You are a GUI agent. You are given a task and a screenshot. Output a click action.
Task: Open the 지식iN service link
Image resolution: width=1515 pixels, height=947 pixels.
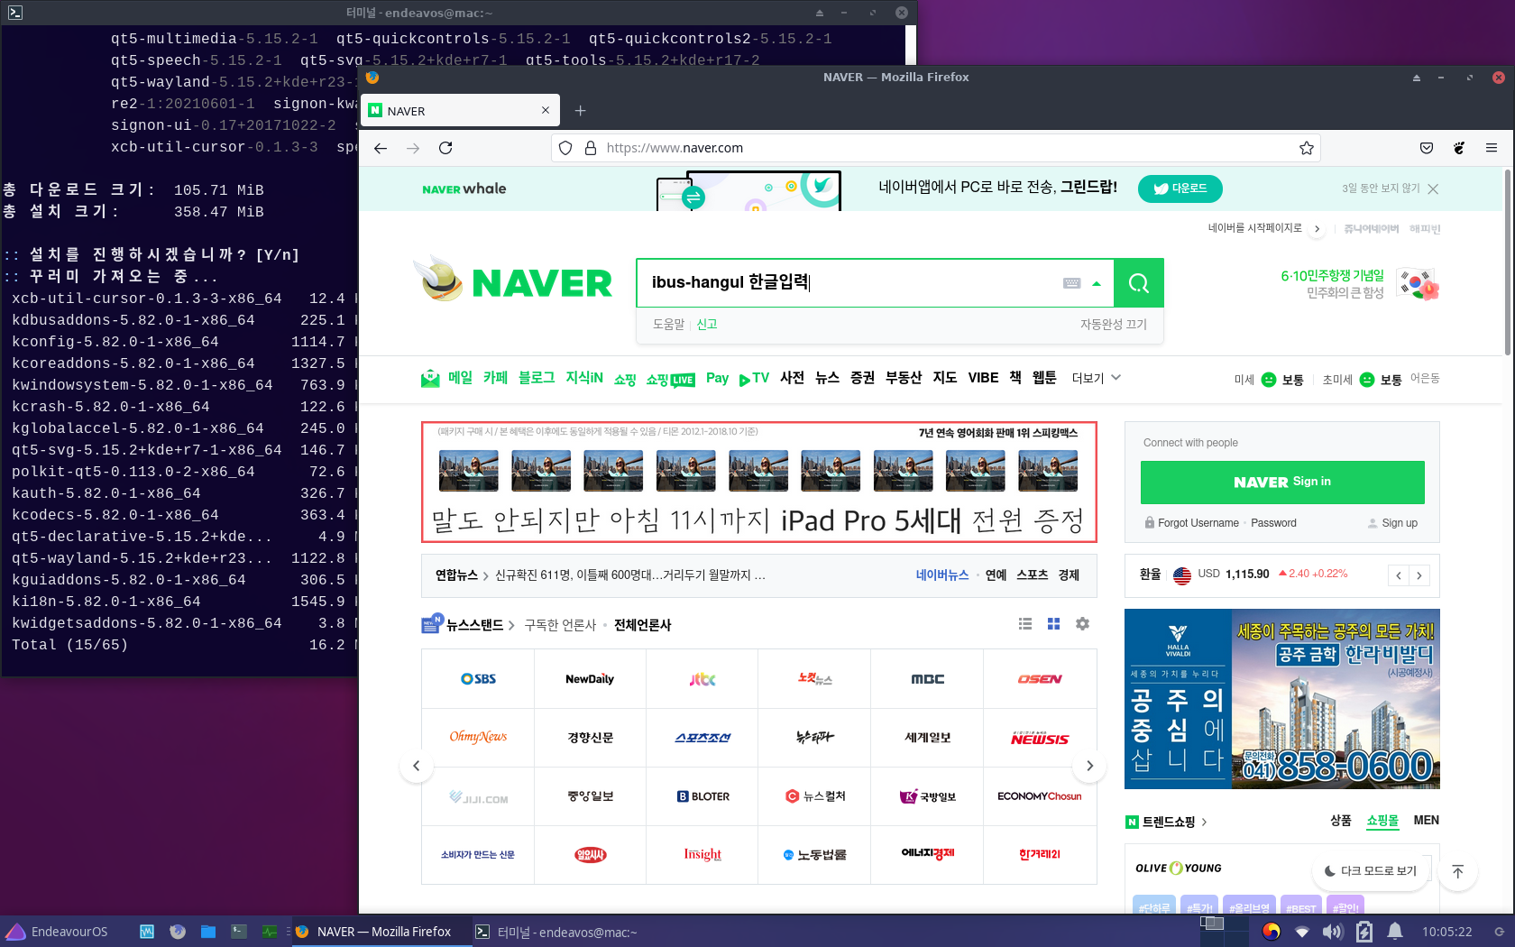584,378
